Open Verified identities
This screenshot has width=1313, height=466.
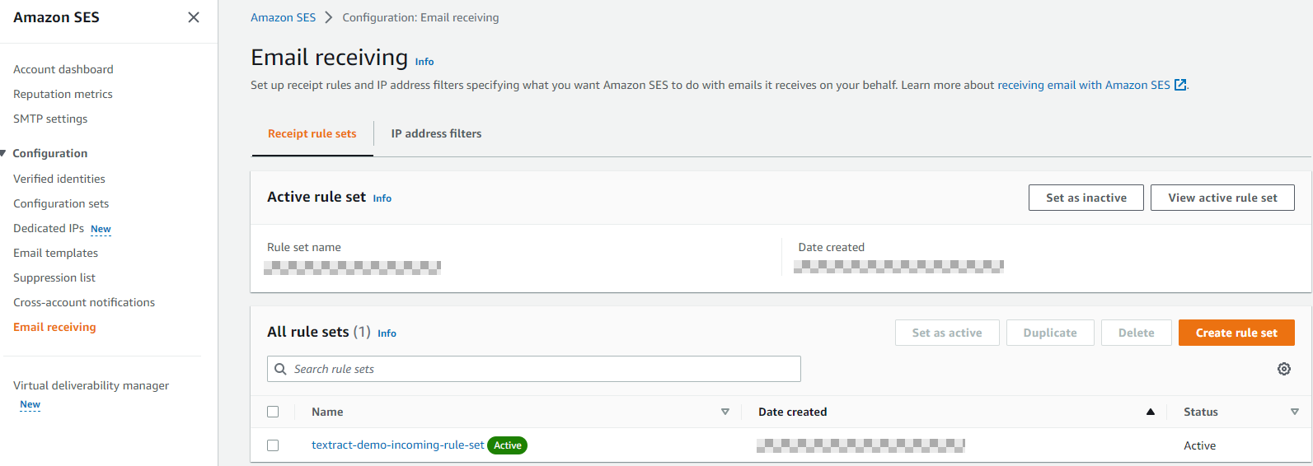(x=59, y=179)
